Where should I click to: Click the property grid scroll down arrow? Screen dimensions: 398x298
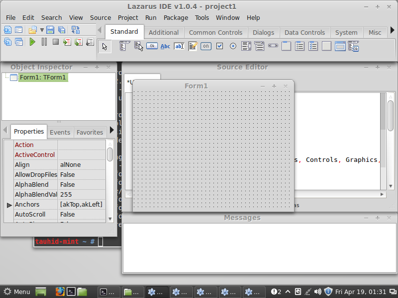110,219
